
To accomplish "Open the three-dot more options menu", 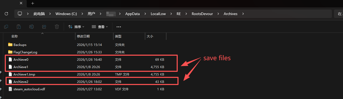I will point(119,27).
